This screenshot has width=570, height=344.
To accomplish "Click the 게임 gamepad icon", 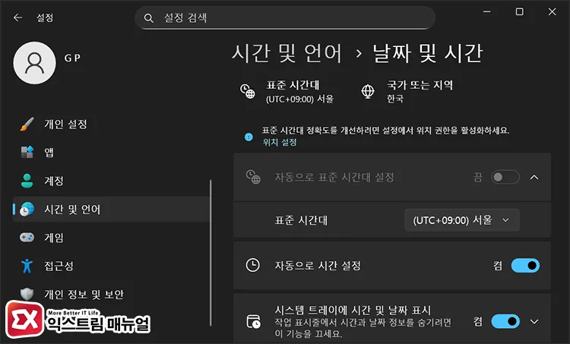I will (27, 238).
